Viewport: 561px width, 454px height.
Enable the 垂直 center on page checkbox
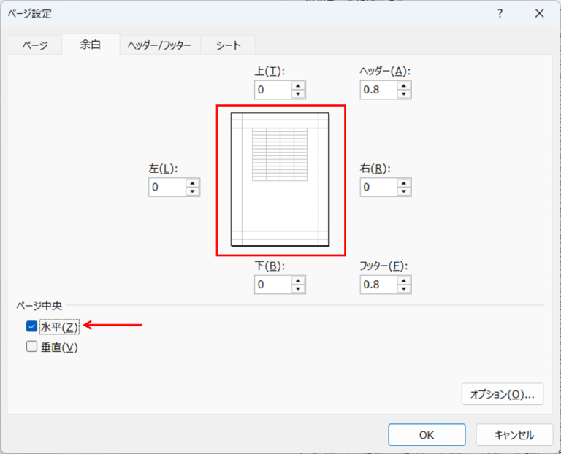(31, 347)
